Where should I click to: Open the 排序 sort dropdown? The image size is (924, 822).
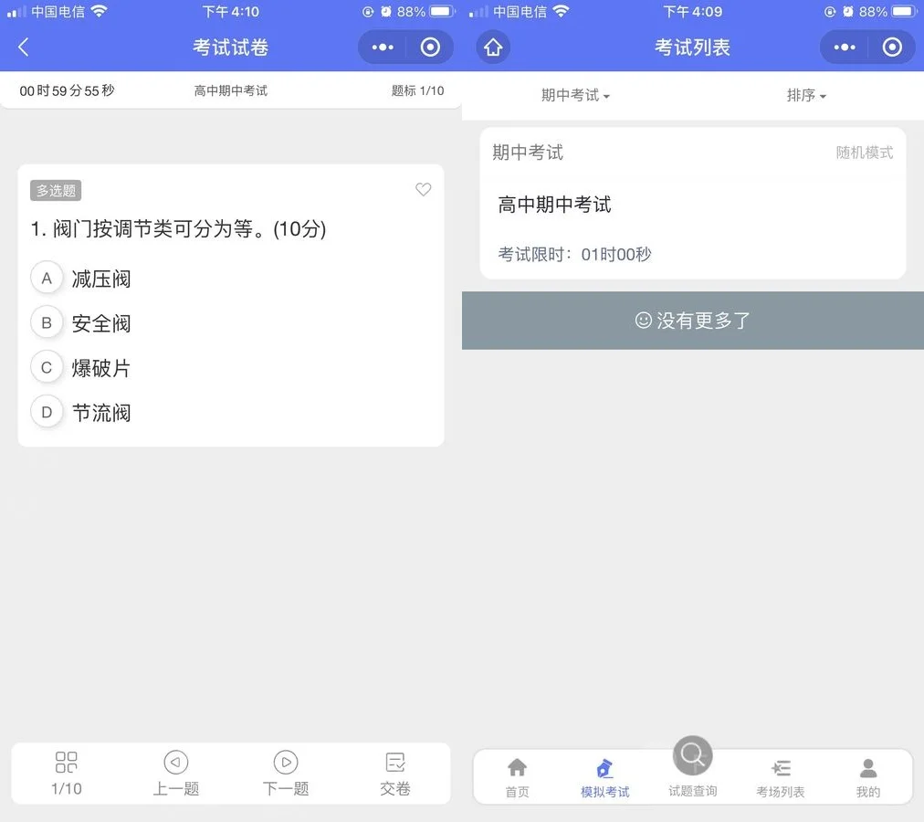click(x=806, y=95)
